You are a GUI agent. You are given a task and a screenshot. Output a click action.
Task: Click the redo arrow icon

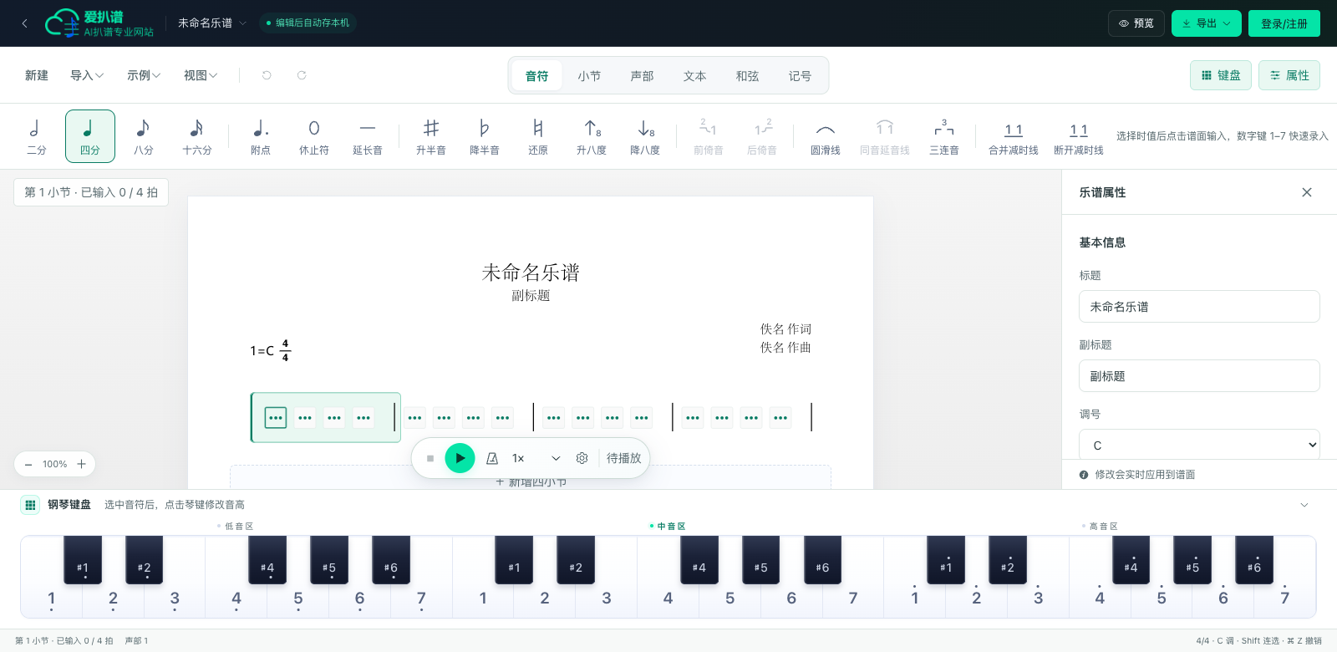(x=302, y=75)
